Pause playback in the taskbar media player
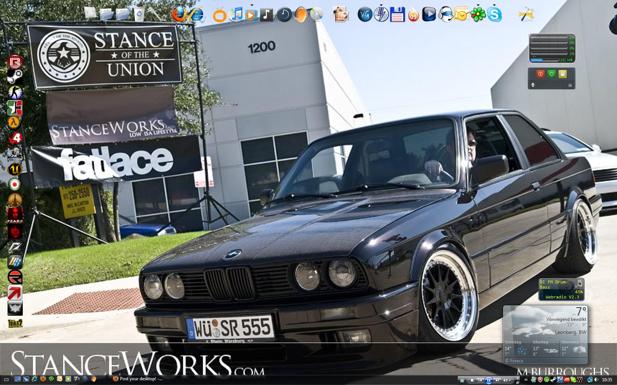Viewport: 617px width, 385px height. pyautogui.click(x=488, y=380)
